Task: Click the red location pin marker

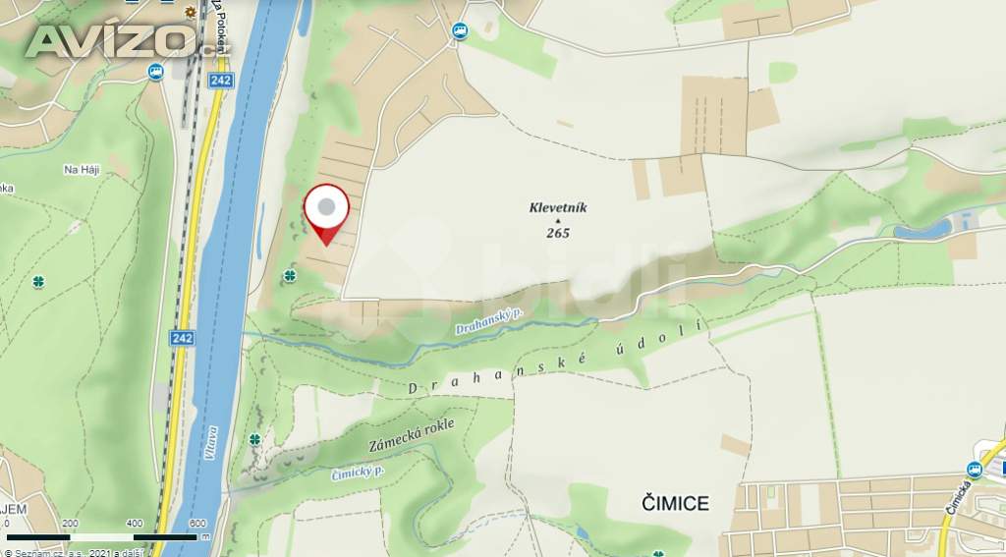Action: tap(326, 214)
